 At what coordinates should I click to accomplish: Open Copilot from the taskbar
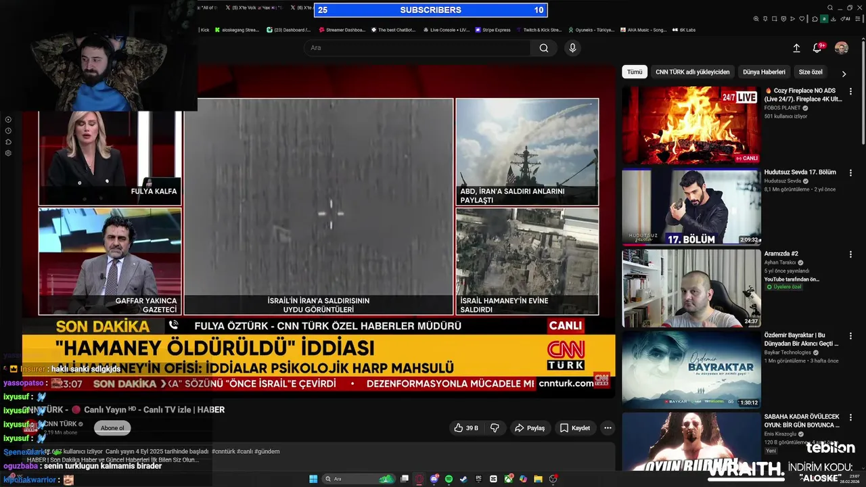point(523,479)
